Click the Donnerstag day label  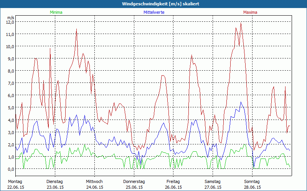134,181
